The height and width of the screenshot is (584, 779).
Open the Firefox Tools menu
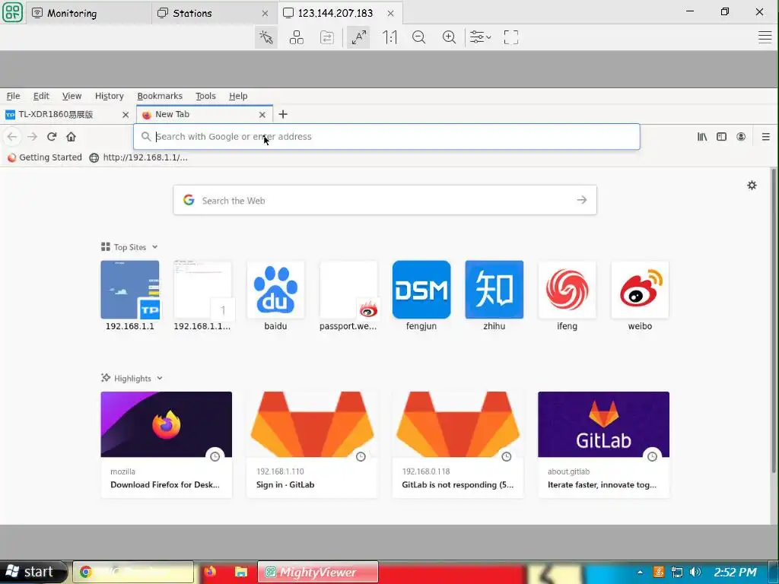coord(205,96)
